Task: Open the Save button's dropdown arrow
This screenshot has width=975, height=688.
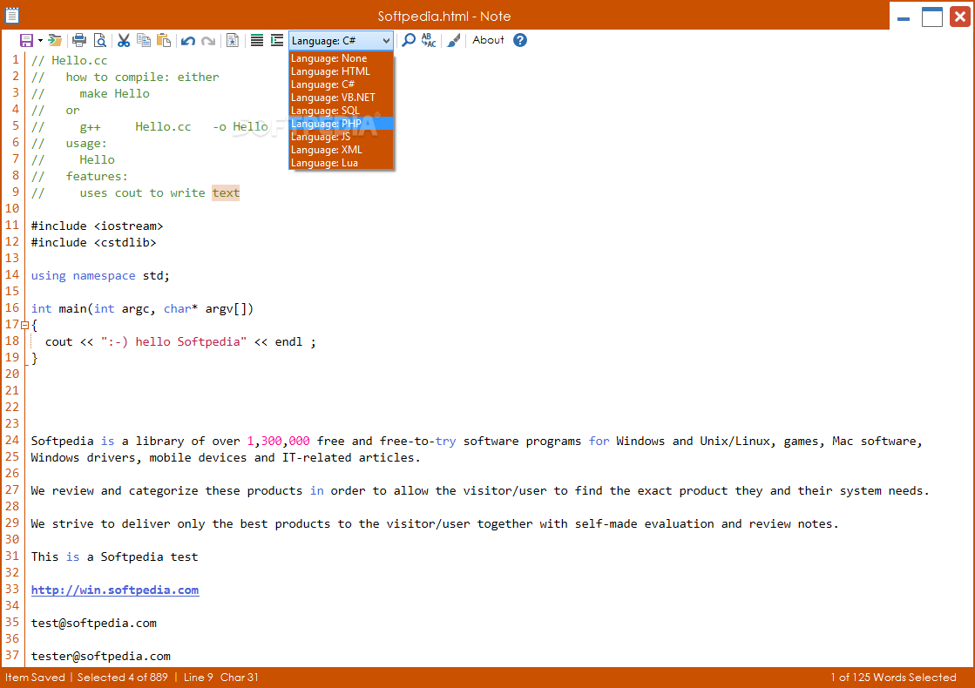Action: [40, 40]
